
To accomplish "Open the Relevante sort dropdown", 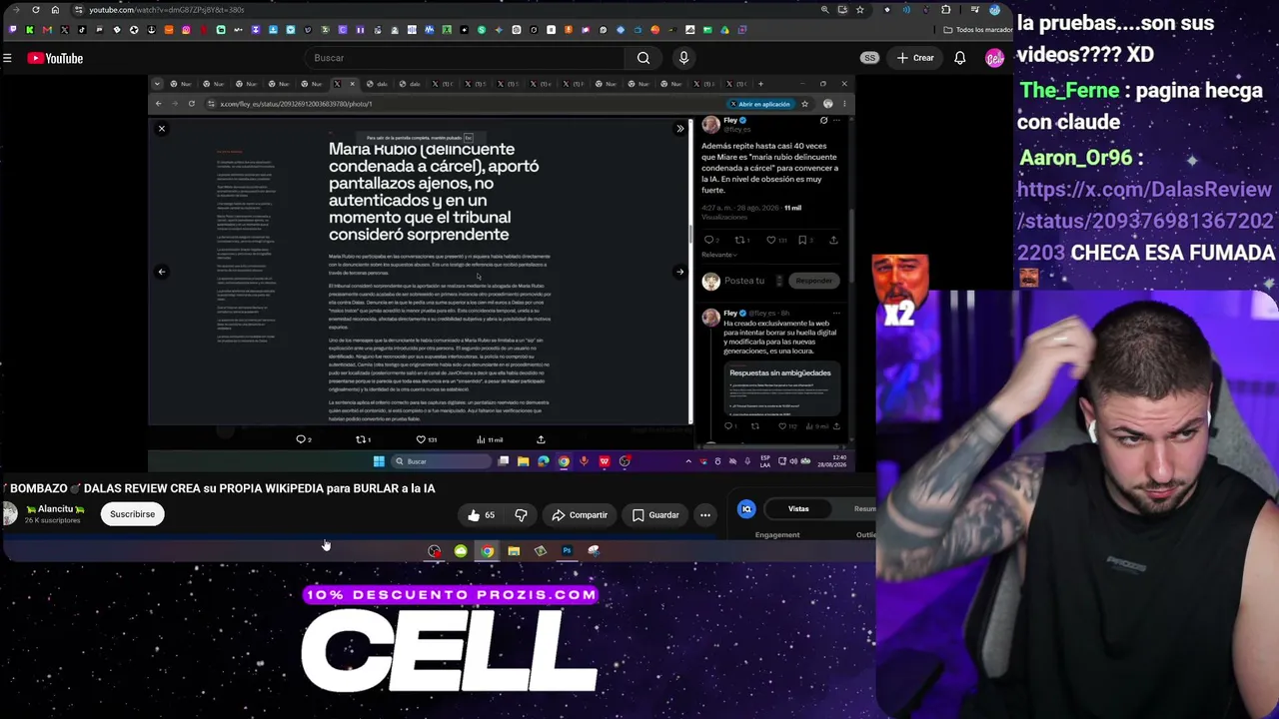I will click(718, 255).
